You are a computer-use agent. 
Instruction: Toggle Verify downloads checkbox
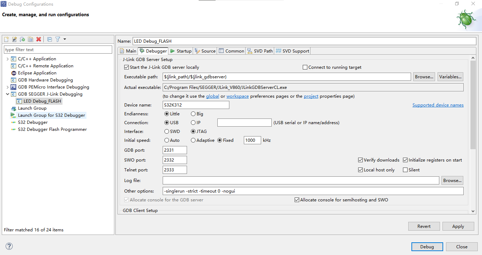pyautogui.click(x=361, y=160)
